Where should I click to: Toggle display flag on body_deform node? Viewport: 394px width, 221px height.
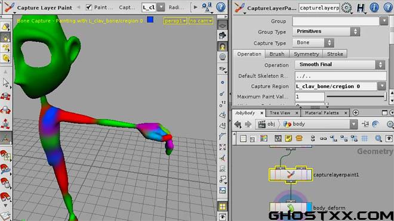(x=309, y=207)
